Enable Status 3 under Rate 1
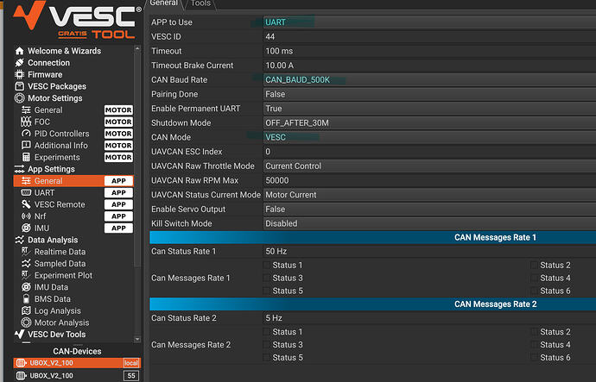The image size is (596, 382). [x=267, y=278]
